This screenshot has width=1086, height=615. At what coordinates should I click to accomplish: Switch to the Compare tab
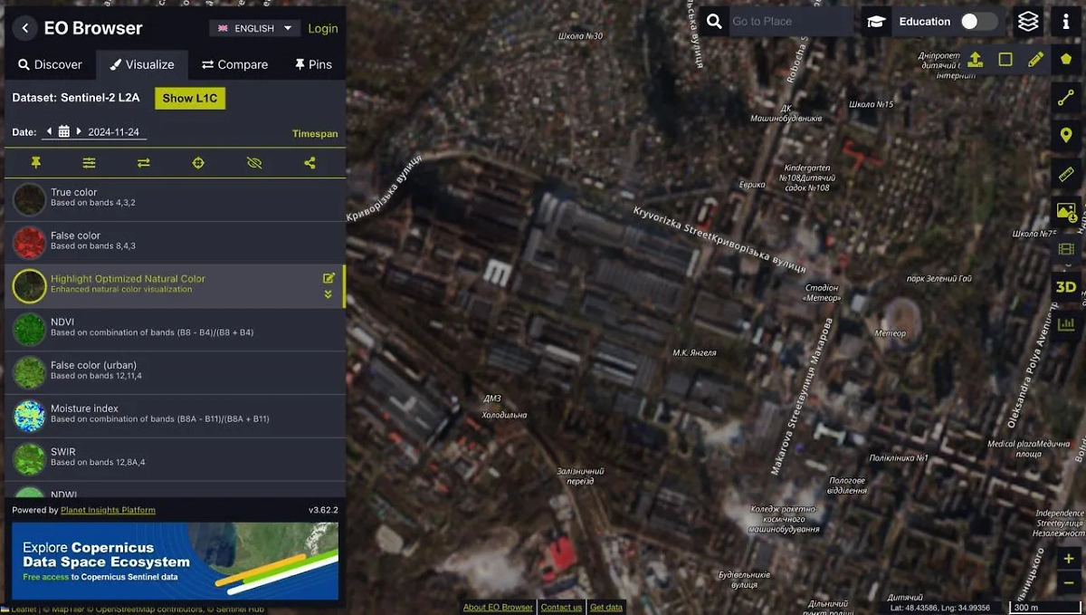tap(234, 64)
